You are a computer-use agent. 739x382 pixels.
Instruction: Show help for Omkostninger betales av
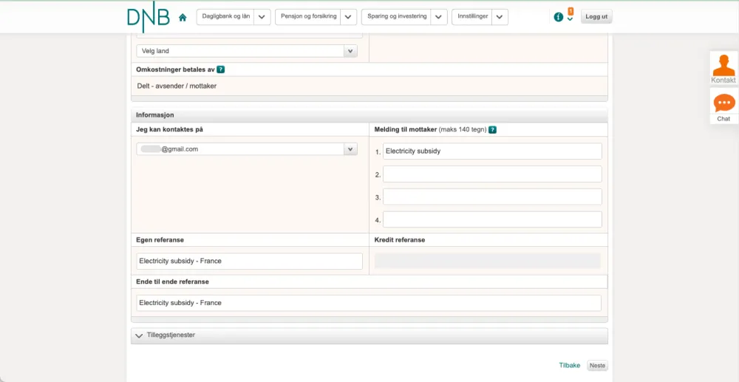pos(221,69)
